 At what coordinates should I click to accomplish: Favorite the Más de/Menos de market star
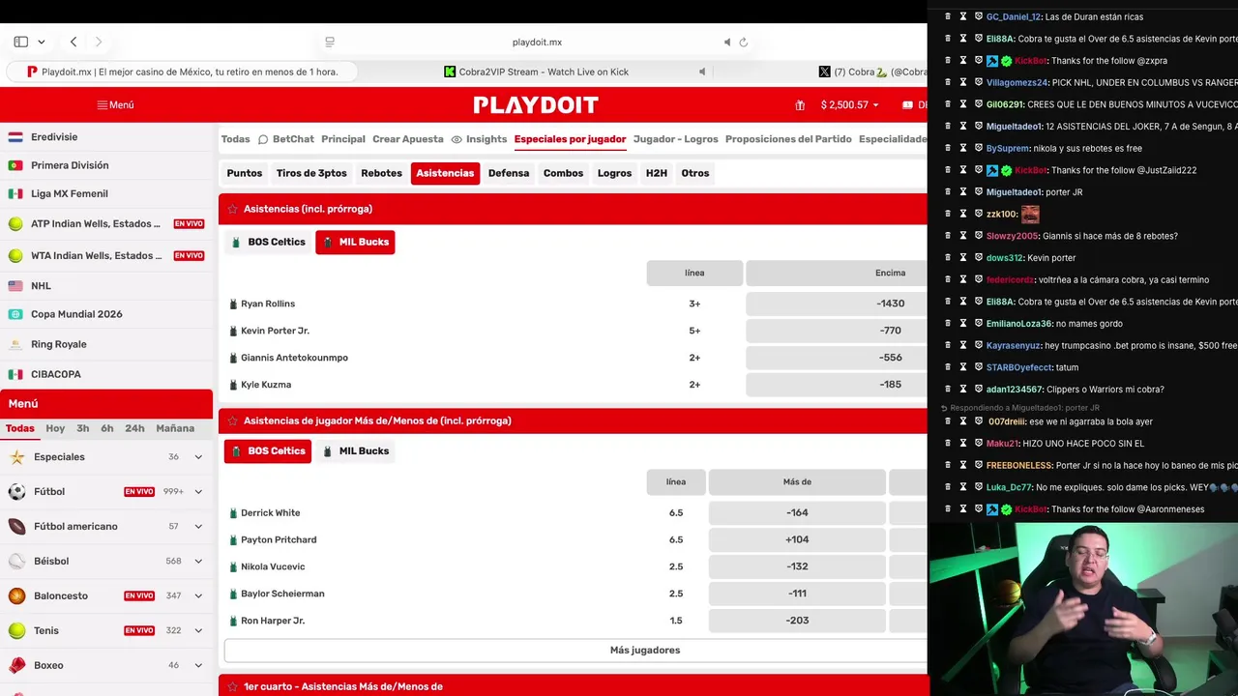[x=232, y=420]
